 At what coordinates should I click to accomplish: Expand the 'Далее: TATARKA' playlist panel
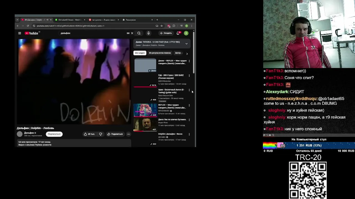tap(186, 44)
